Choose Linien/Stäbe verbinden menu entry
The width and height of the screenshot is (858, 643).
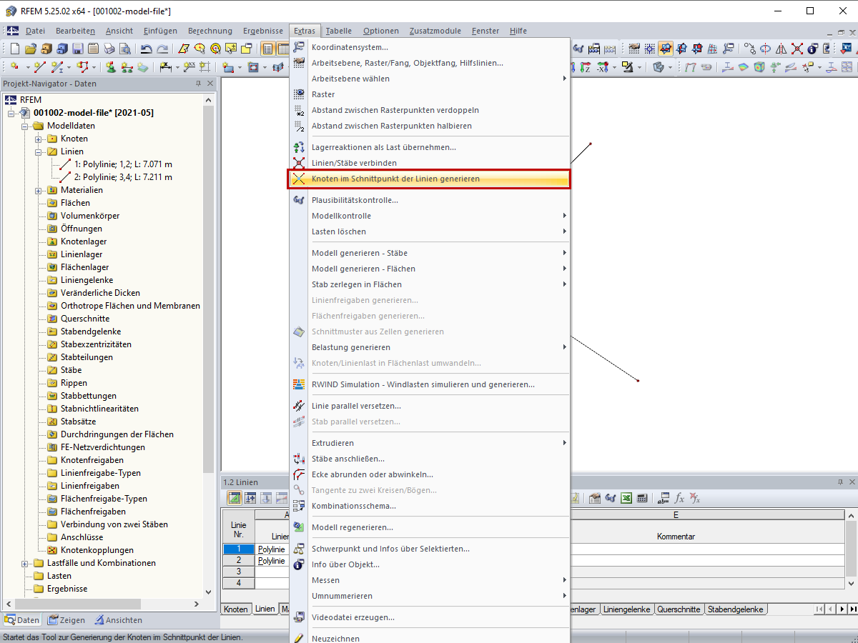tap(430, 163)
